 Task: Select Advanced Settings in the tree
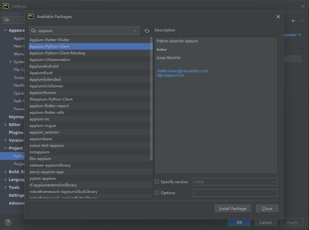pyautogui.click(x=17, y=203)
